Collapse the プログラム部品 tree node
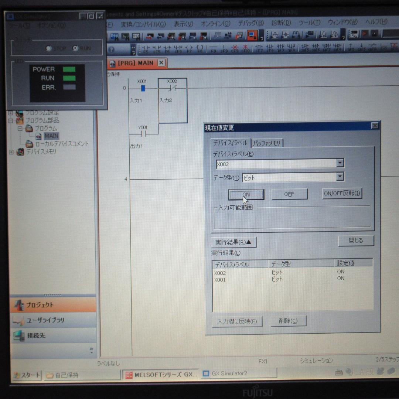The width and height of the screenshot is (399, 399). click(x=11, y=121)
